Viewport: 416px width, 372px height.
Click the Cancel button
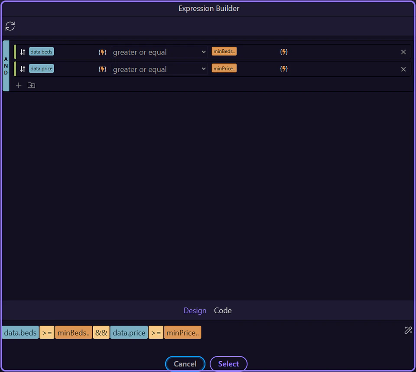click(x=185, y=364)
